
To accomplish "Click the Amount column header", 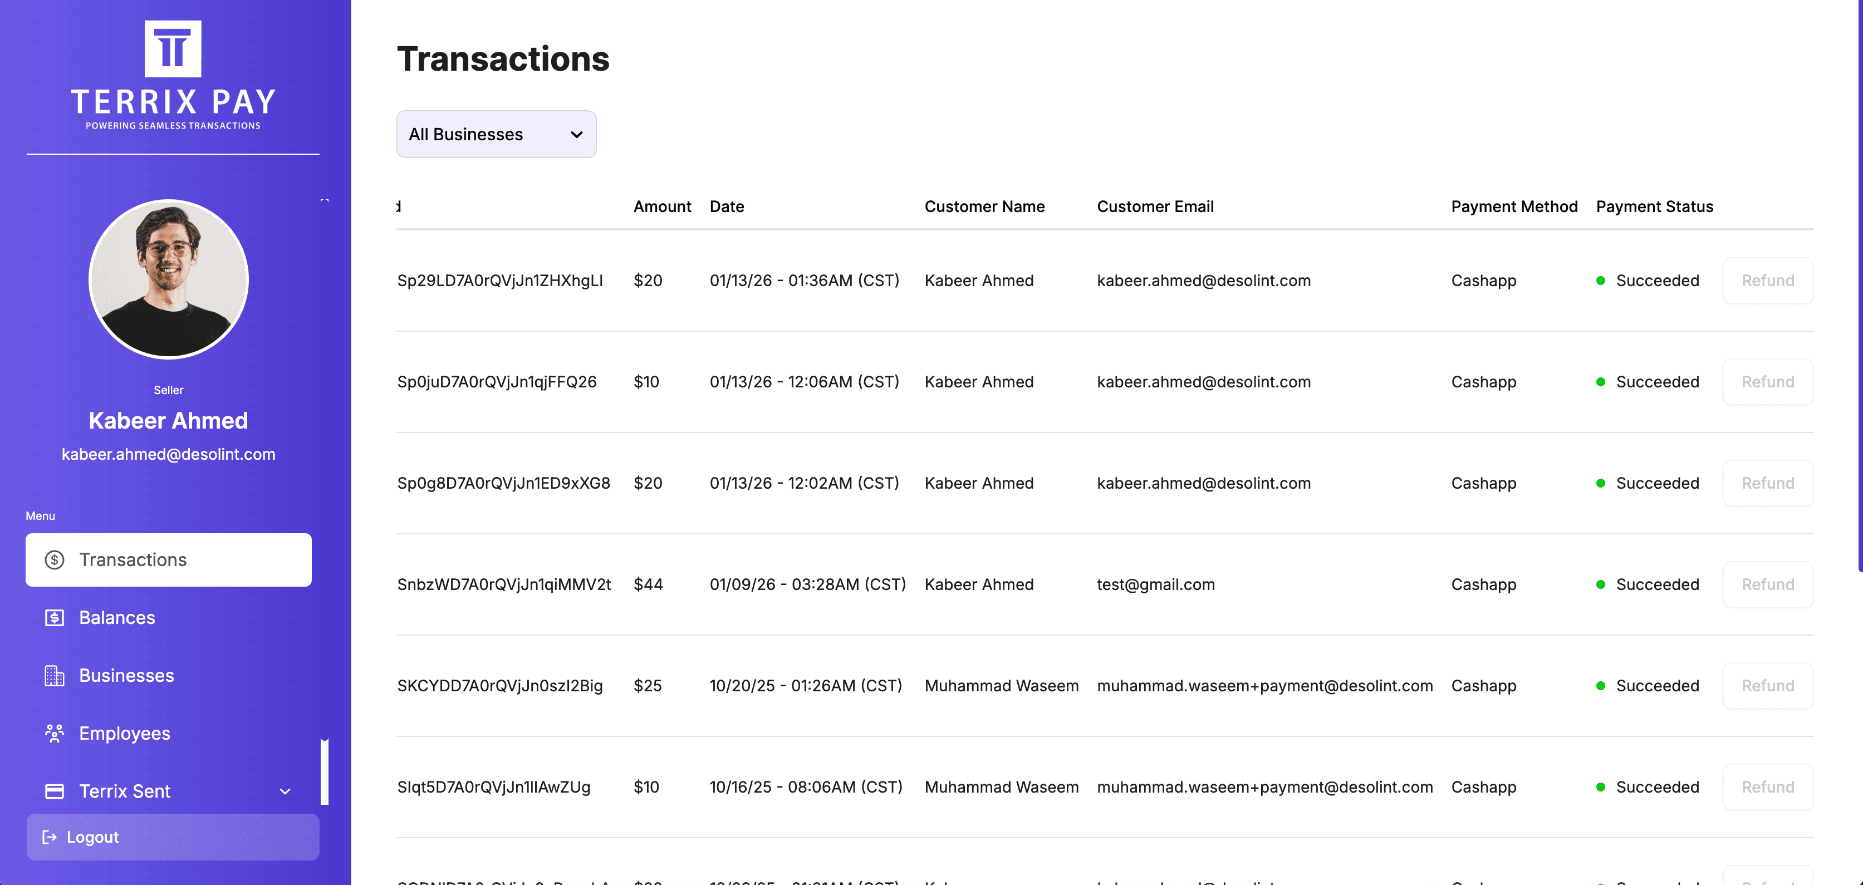I will 662,207.
